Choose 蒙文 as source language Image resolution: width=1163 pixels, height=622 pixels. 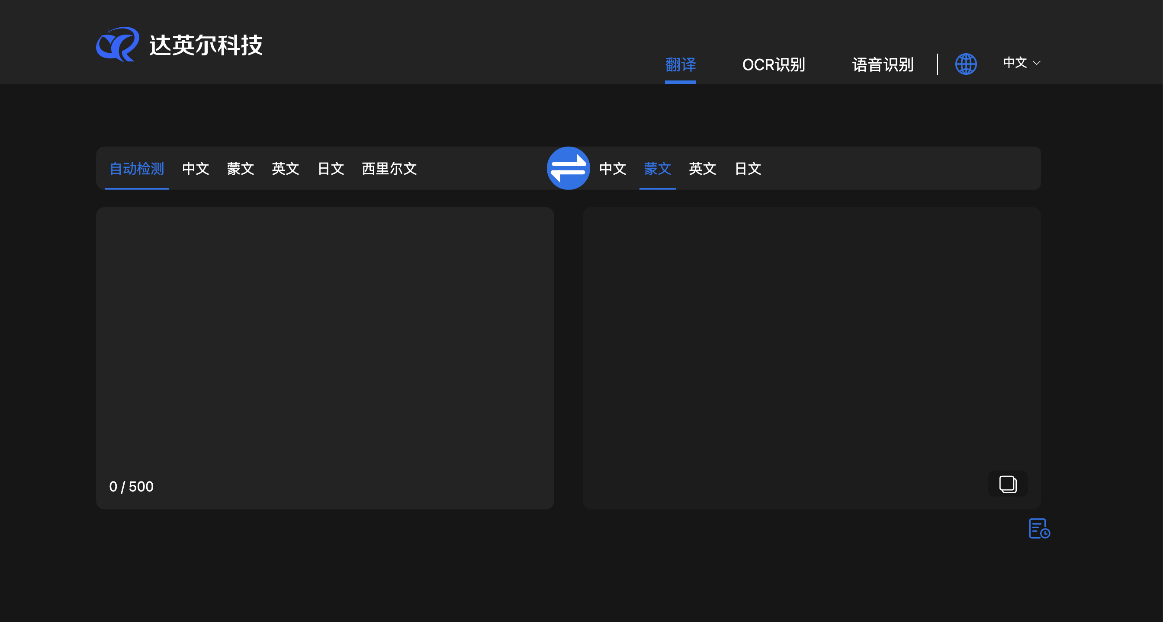240,168
